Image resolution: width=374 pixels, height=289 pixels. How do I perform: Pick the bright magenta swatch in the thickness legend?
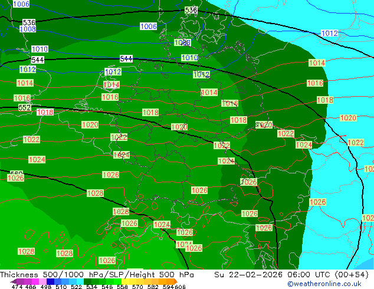[35, 281]
